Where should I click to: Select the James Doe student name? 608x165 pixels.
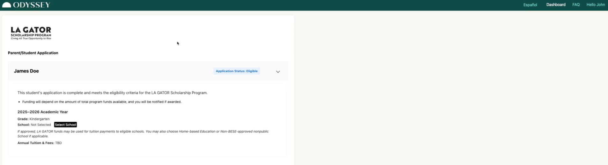(x=26, y=71)
